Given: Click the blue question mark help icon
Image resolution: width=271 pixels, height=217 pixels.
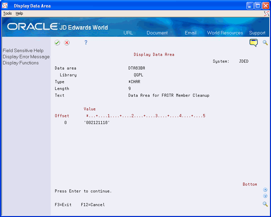Looking at the screenshot, I should 86,42.
